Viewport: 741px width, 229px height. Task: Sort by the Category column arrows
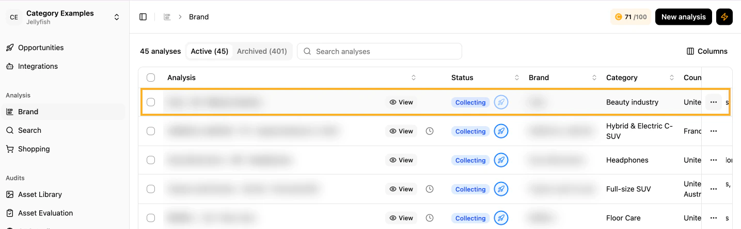tap(672, 78)
